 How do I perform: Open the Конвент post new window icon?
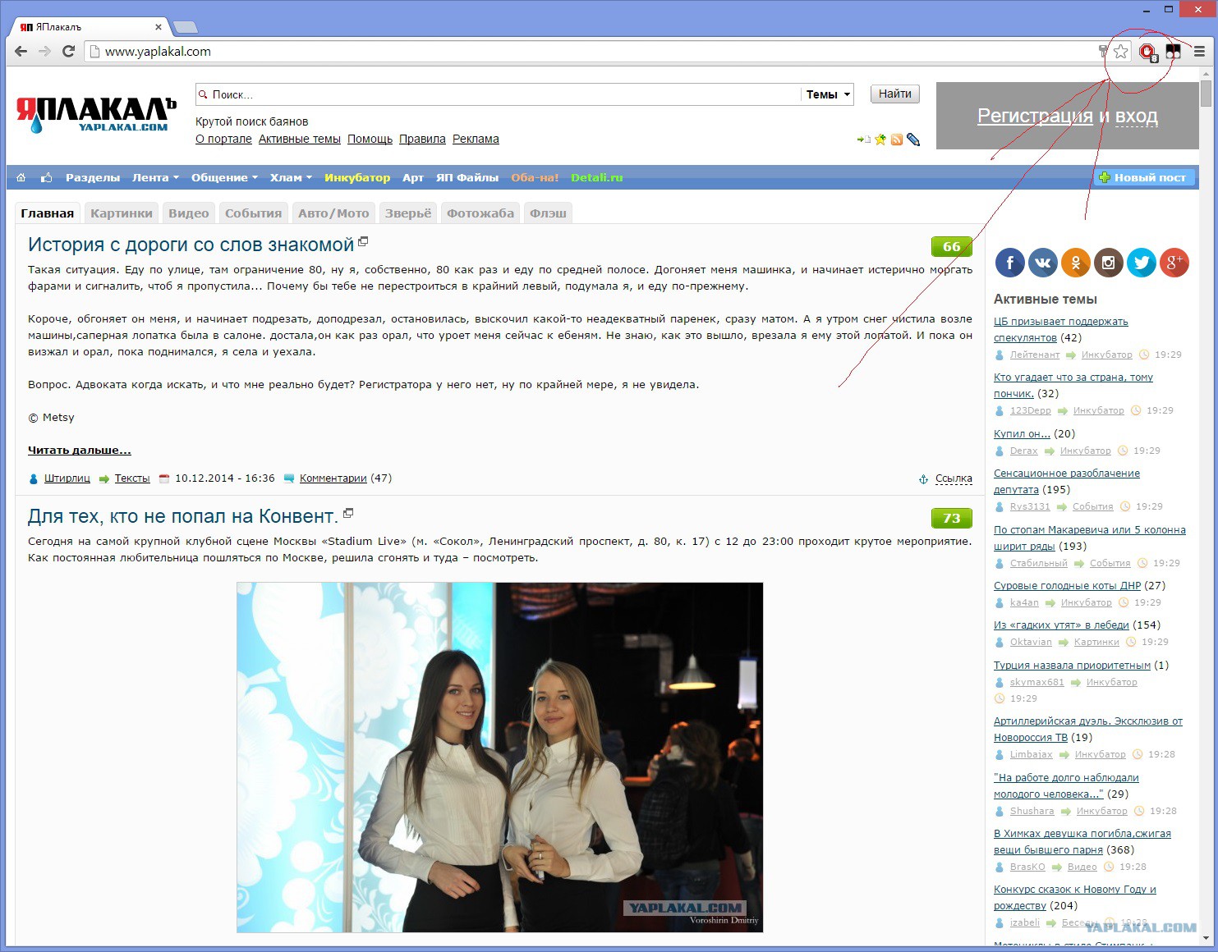348,513
